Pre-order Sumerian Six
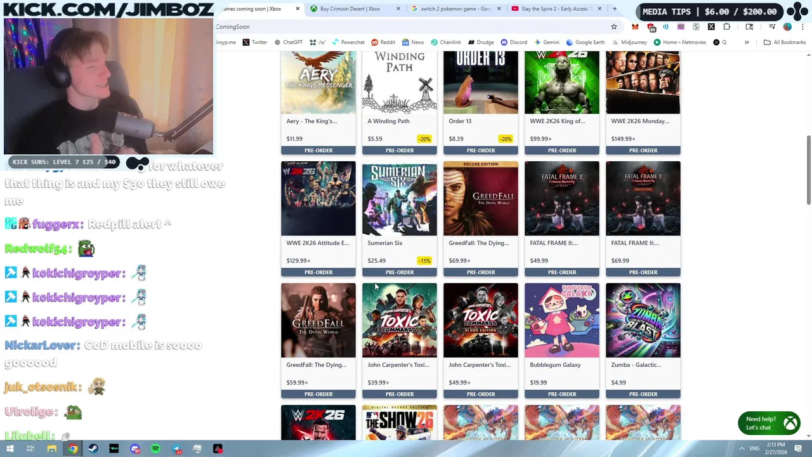Screen dimensions: 812x457 tap(400, 272)
